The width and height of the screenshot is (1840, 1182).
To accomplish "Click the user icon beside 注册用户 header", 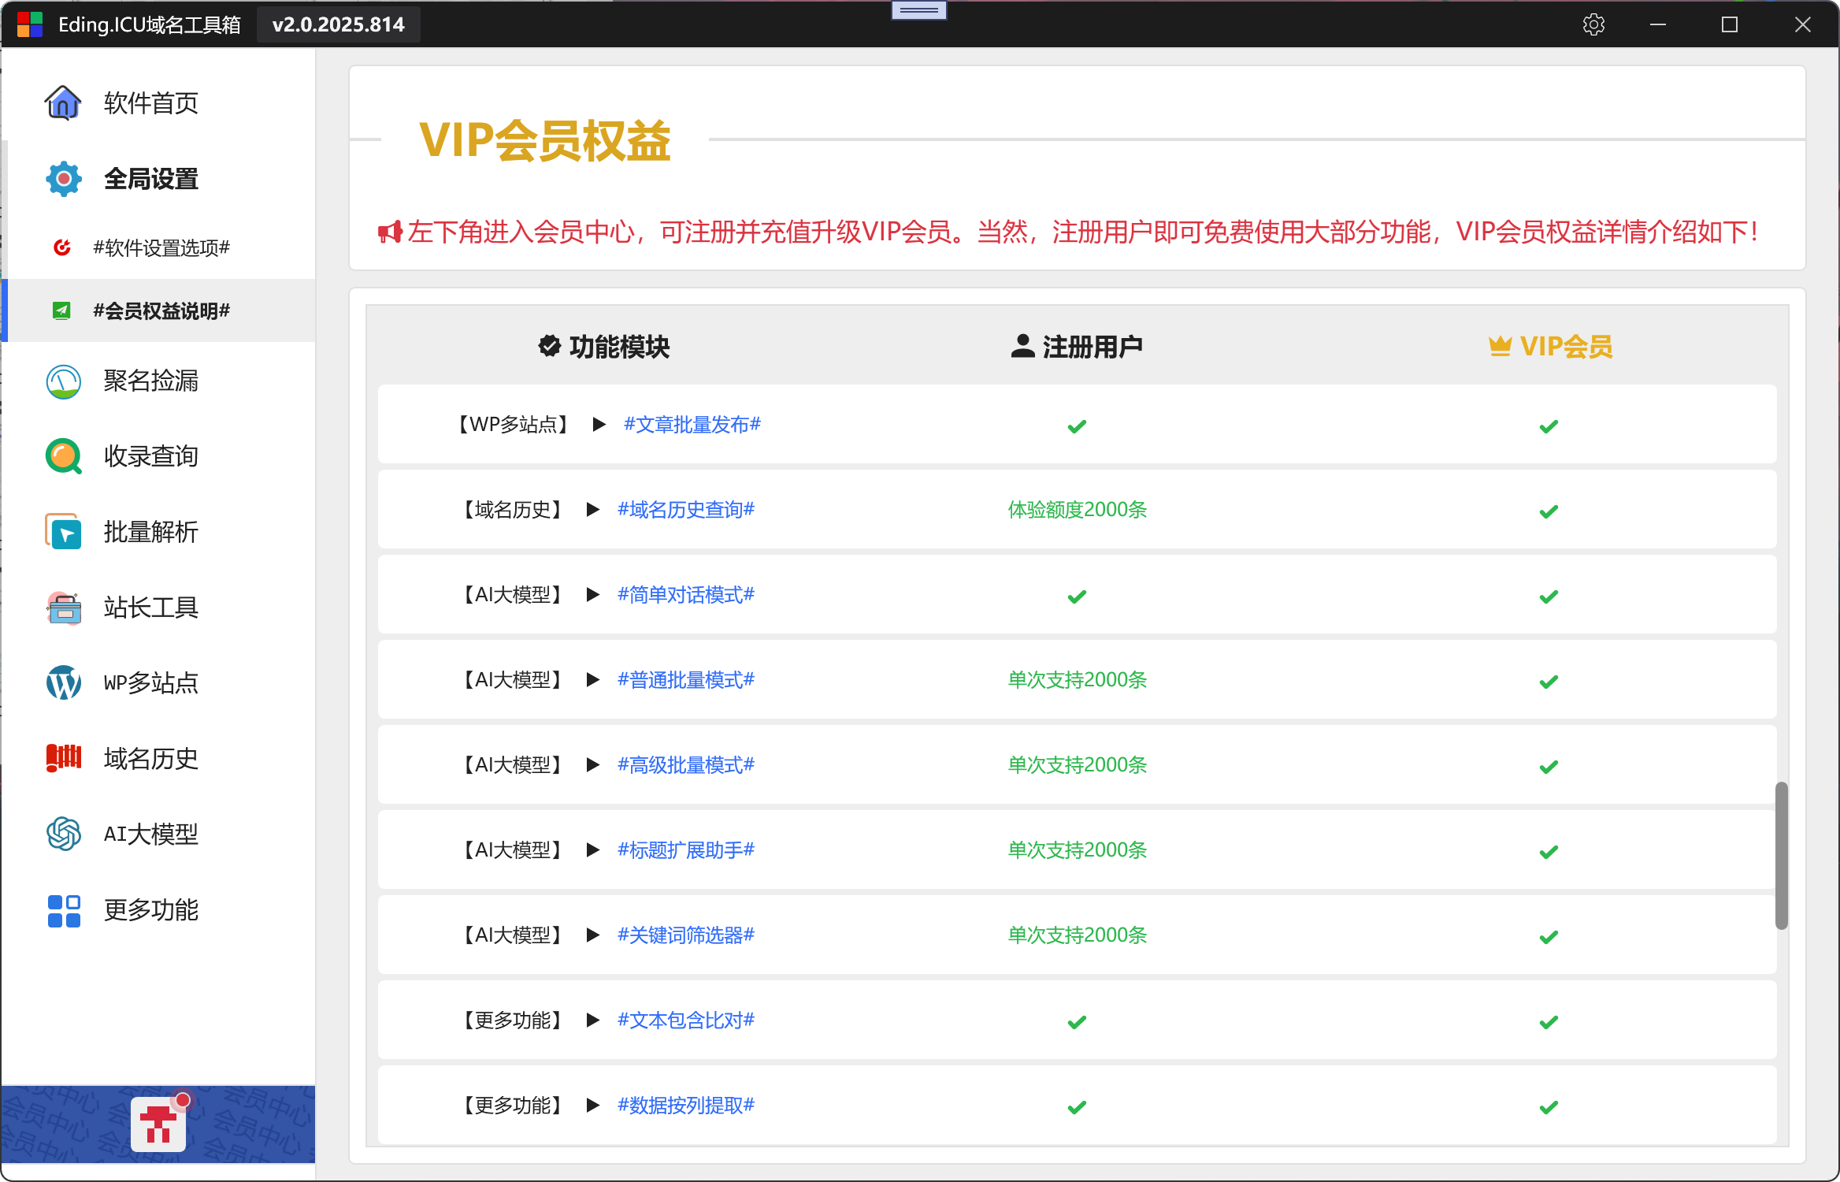I will point(1022,347).
